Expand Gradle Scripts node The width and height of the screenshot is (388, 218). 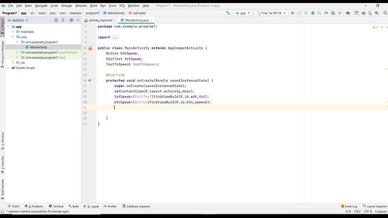(x=8, y=68)
